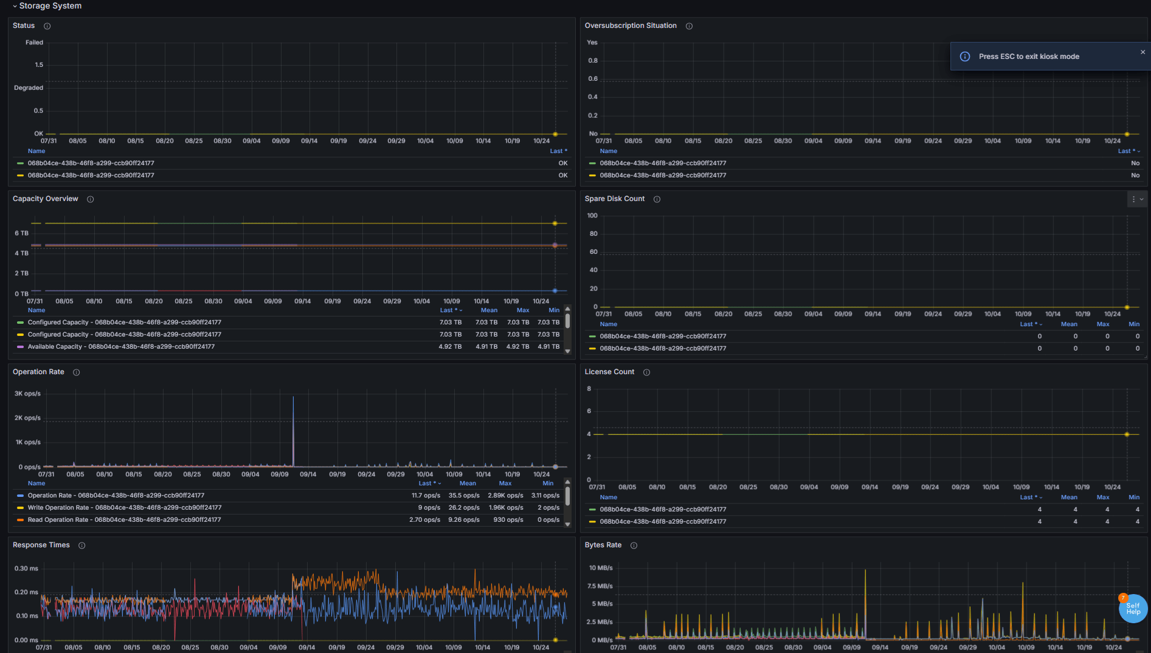Dismiss the kiosk mode notification
Viewport: 1151px width, 653px height.
pos(1142,52)
